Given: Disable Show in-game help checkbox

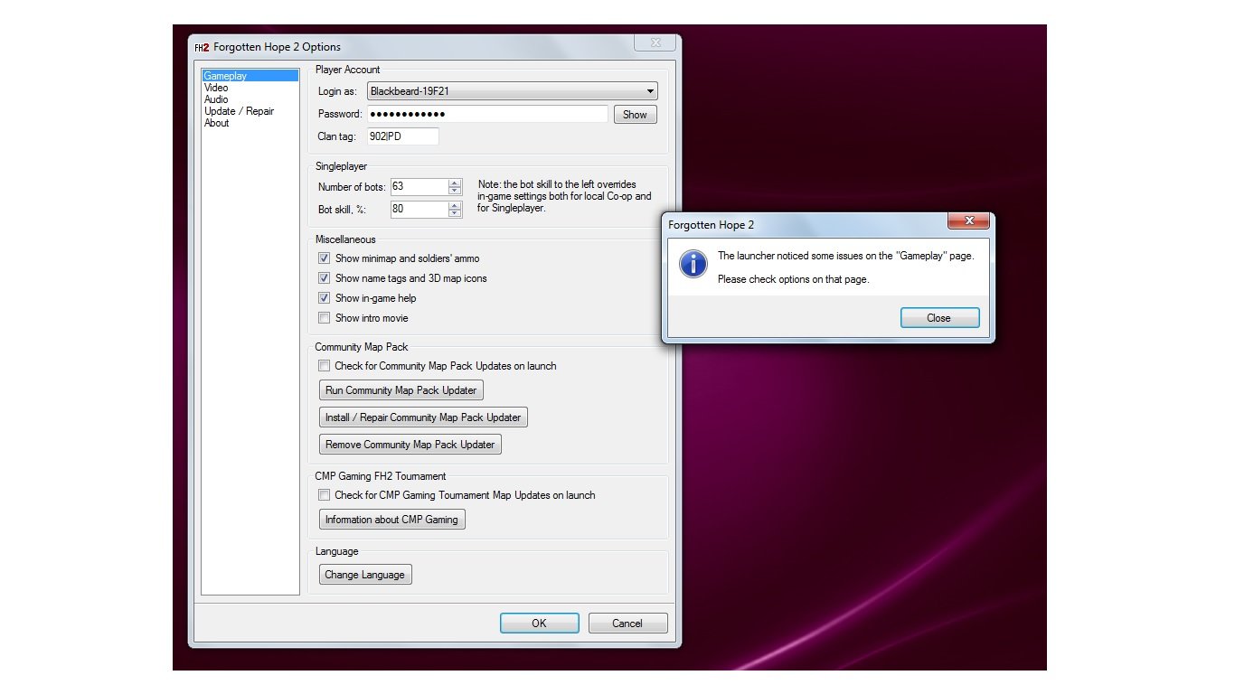Looking at the screenshot, I should click(x=325, y=298).
